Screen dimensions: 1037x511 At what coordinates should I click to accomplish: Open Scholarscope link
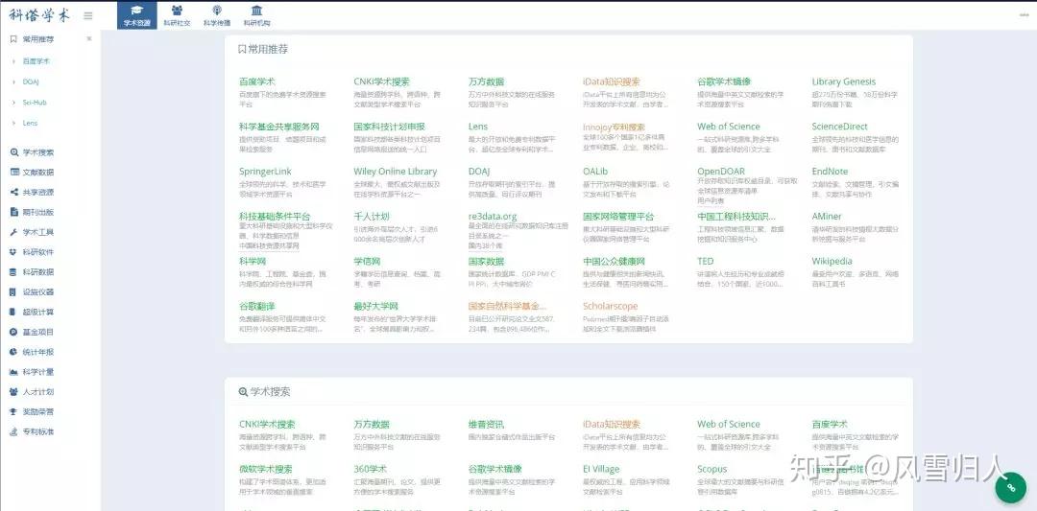[611, 307]
